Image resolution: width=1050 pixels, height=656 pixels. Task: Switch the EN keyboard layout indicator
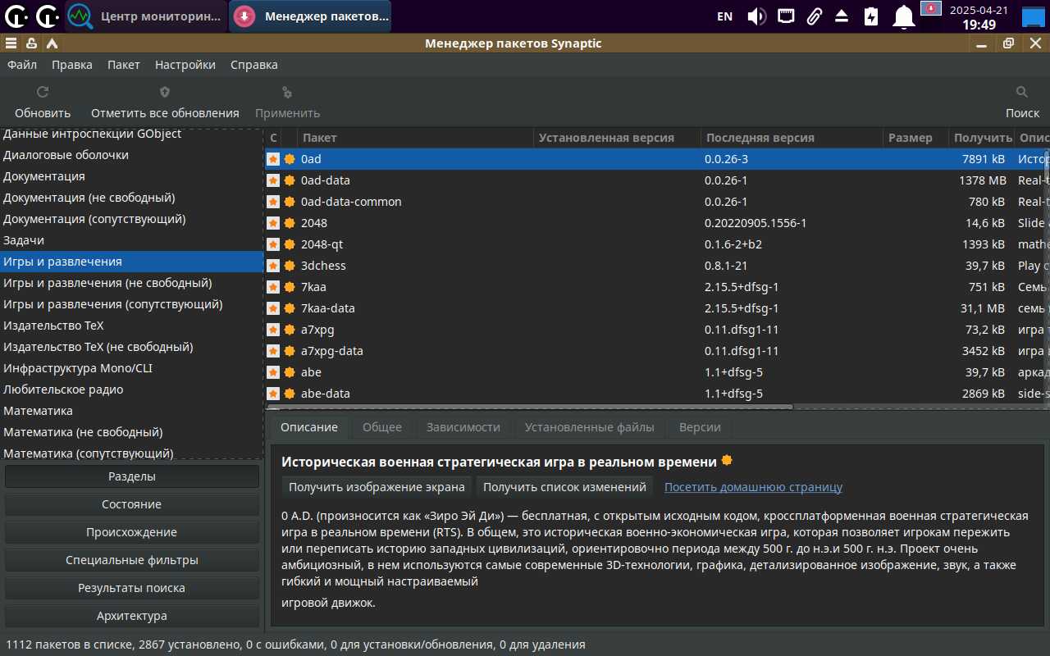click(x=725, y=16)
